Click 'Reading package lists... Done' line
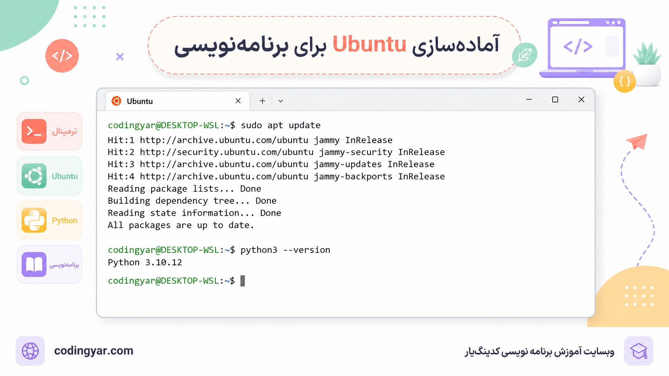 [x=184, y=189]
